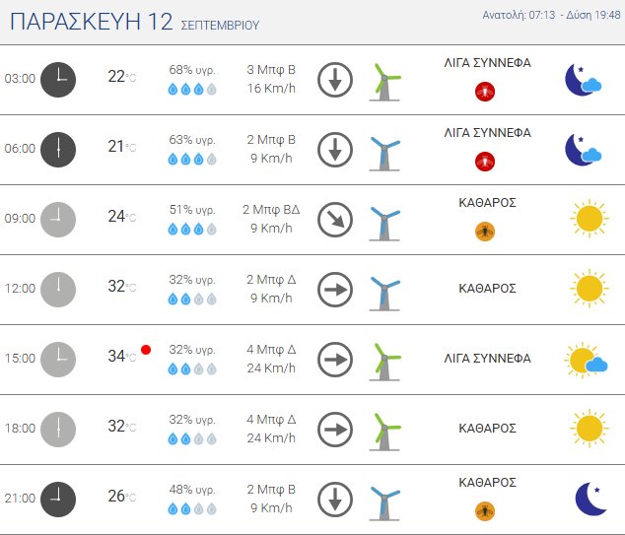Click the humidity droplets in the 18:00 row
The width and height of the screenshot is (625, 535).
pos(192,438)
